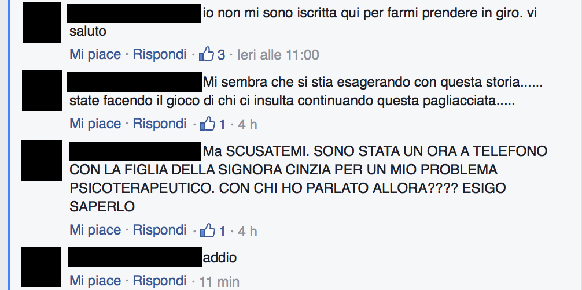Open profile picture of the 'addio' commenter
This screenshot has width=582, height=290.
coord(42,267)
